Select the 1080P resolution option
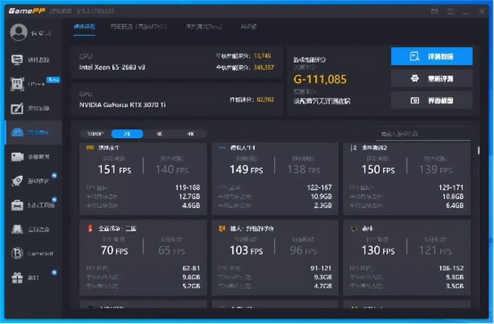This screenshot has width=494, height=324. click(95, 134)
